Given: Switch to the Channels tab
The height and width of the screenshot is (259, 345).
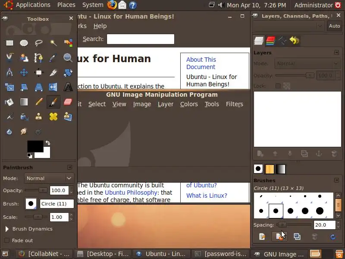Looking at the screenshot, I should (x=271, y=41).
